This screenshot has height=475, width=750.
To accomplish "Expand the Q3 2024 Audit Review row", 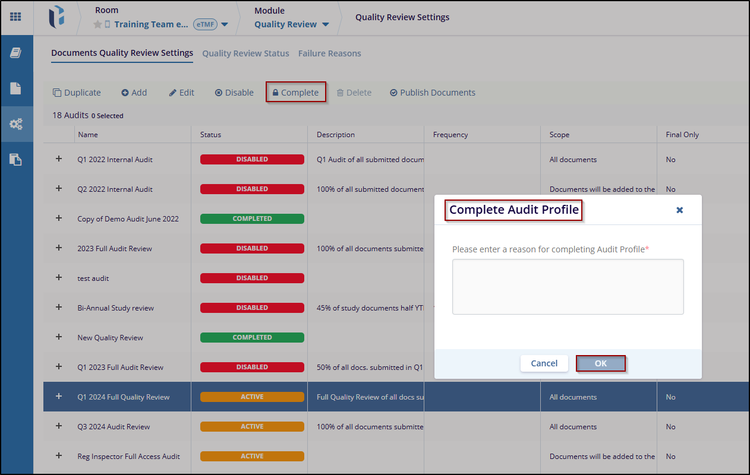I will point(59,426).
